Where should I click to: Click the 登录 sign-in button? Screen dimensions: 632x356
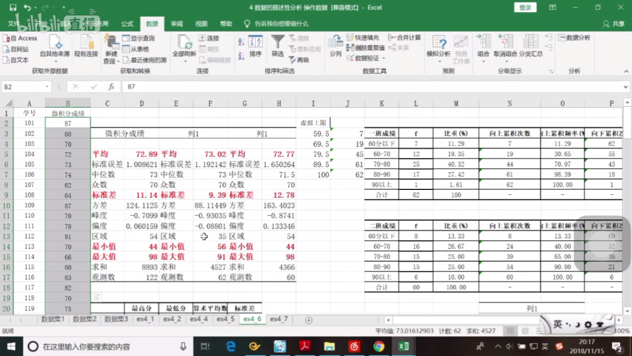click(x=525, y=8)
